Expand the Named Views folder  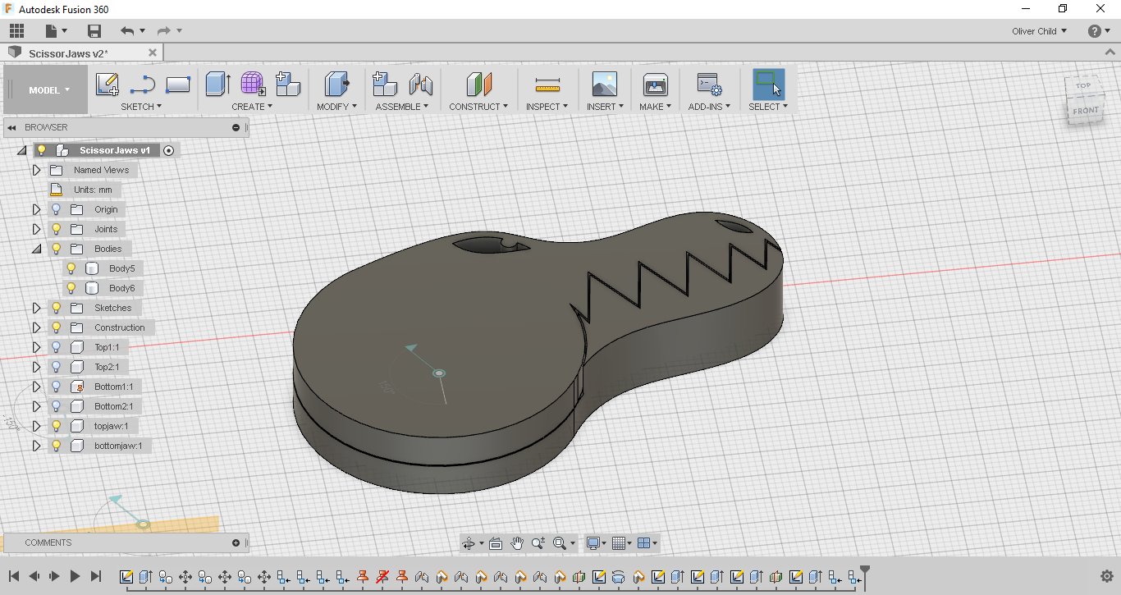pos(36,170)
